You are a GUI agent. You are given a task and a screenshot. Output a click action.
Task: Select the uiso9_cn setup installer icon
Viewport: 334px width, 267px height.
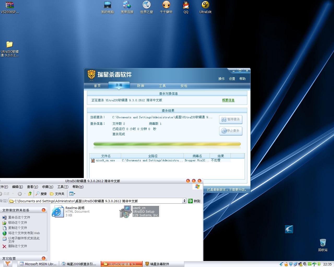point(125,211)
